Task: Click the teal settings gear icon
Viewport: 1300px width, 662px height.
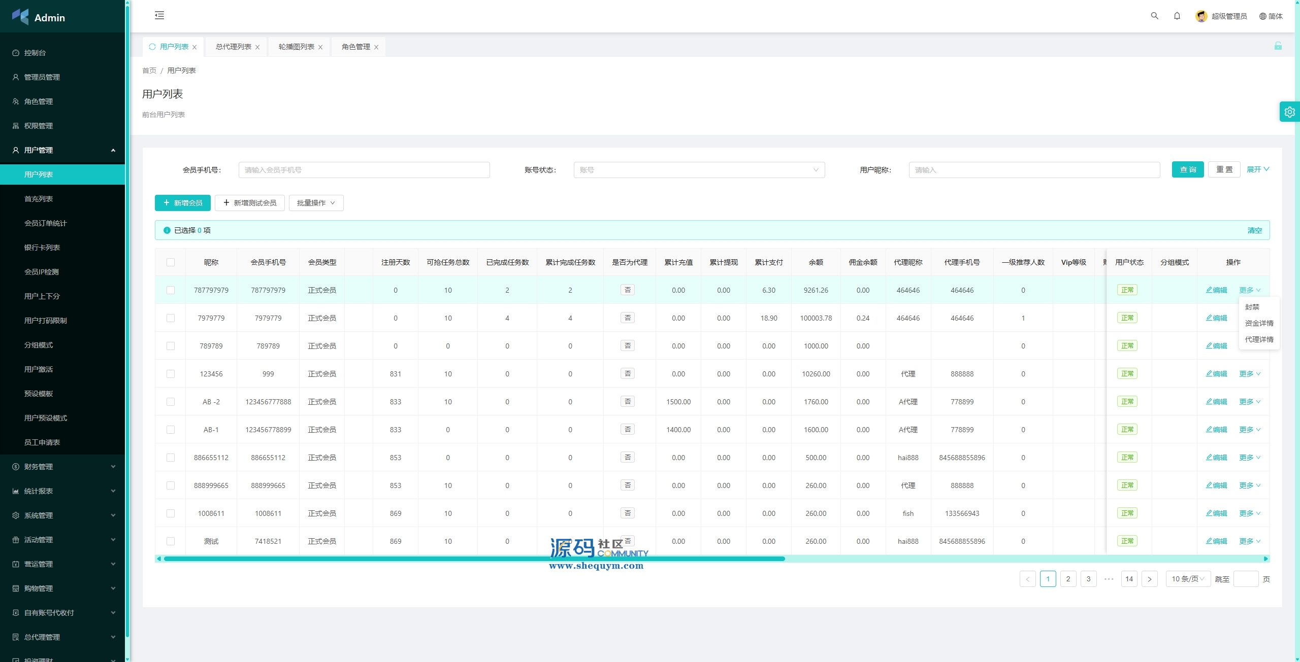Action: pos(1289,112)
